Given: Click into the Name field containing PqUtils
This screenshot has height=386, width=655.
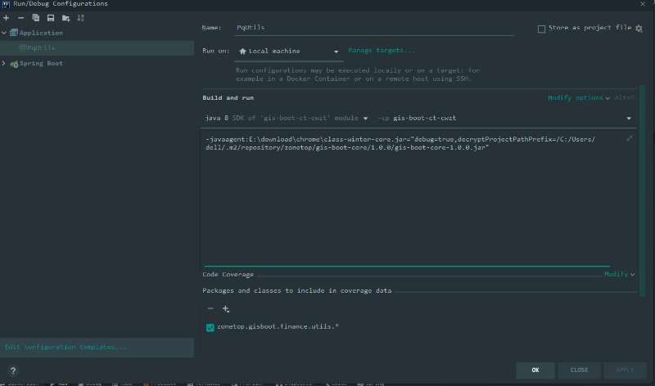Looking at the screenshot, I should (373, 29).
